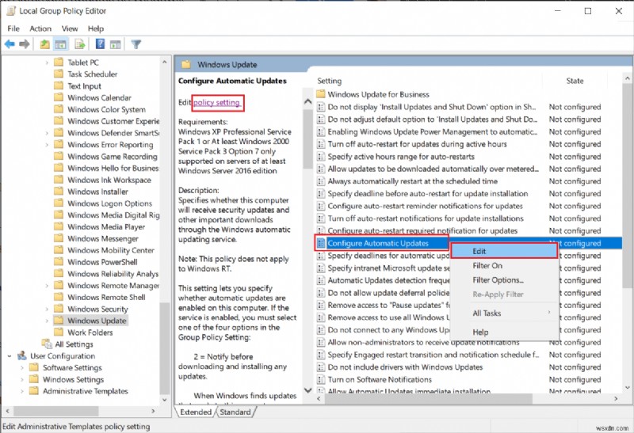Click the Turn on Software Notifications policy icon

click(321, 379)
